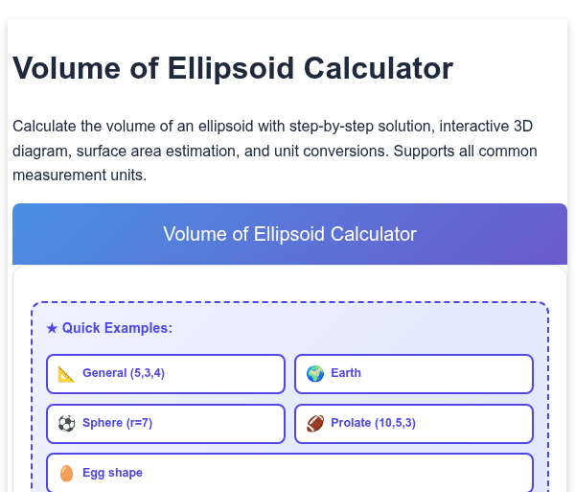Click the description paragraph below the heading
The image size is (575, 492).
pos(275,151)
